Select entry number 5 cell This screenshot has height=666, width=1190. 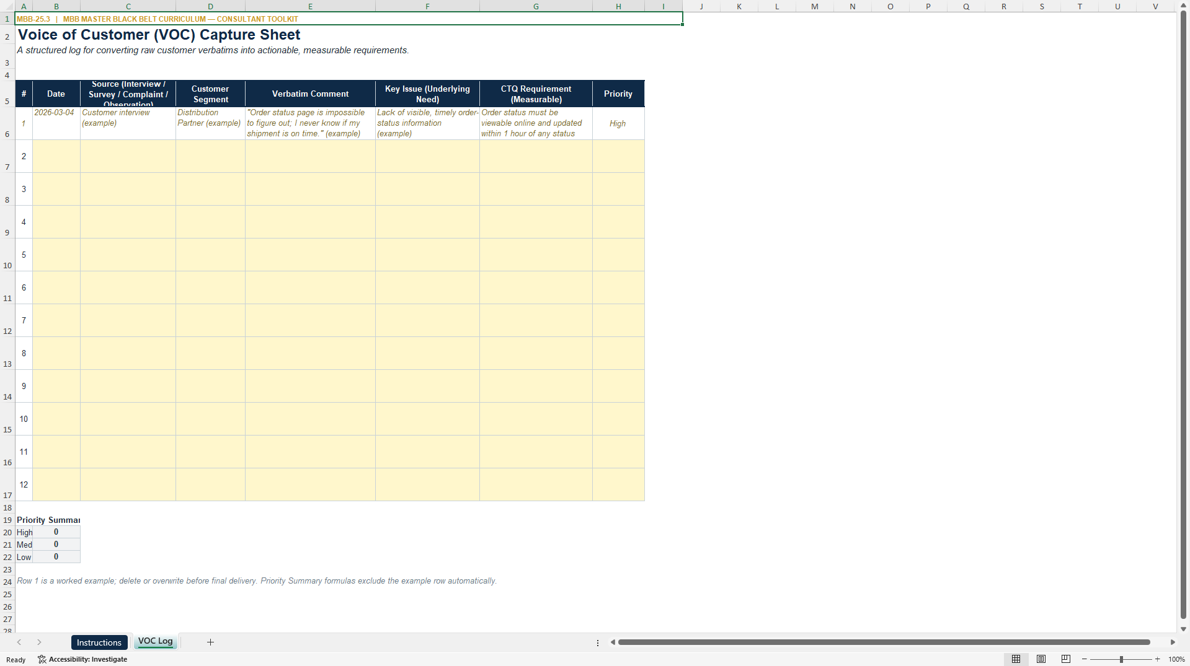[24, 255]
